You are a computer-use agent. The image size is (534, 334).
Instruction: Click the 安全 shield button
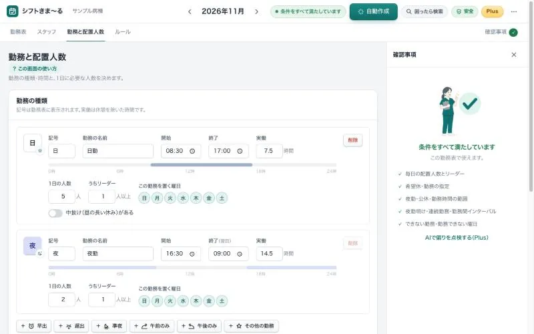tap(465, 11)
